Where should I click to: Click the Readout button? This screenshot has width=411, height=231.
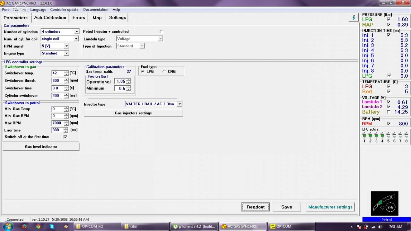coord(256,207)
